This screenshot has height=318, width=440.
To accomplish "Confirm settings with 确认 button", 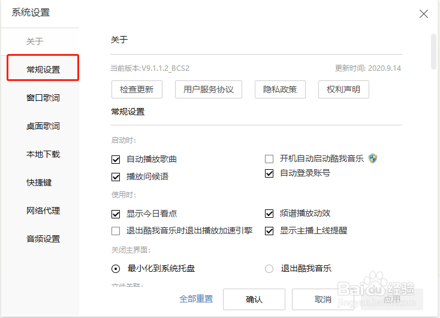I will 254,299.
